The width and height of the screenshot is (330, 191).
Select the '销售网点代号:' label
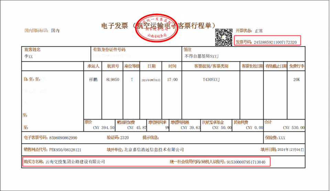pos(36,150)
